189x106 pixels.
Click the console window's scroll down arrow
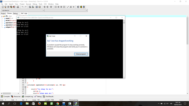(x=124, y=77)
